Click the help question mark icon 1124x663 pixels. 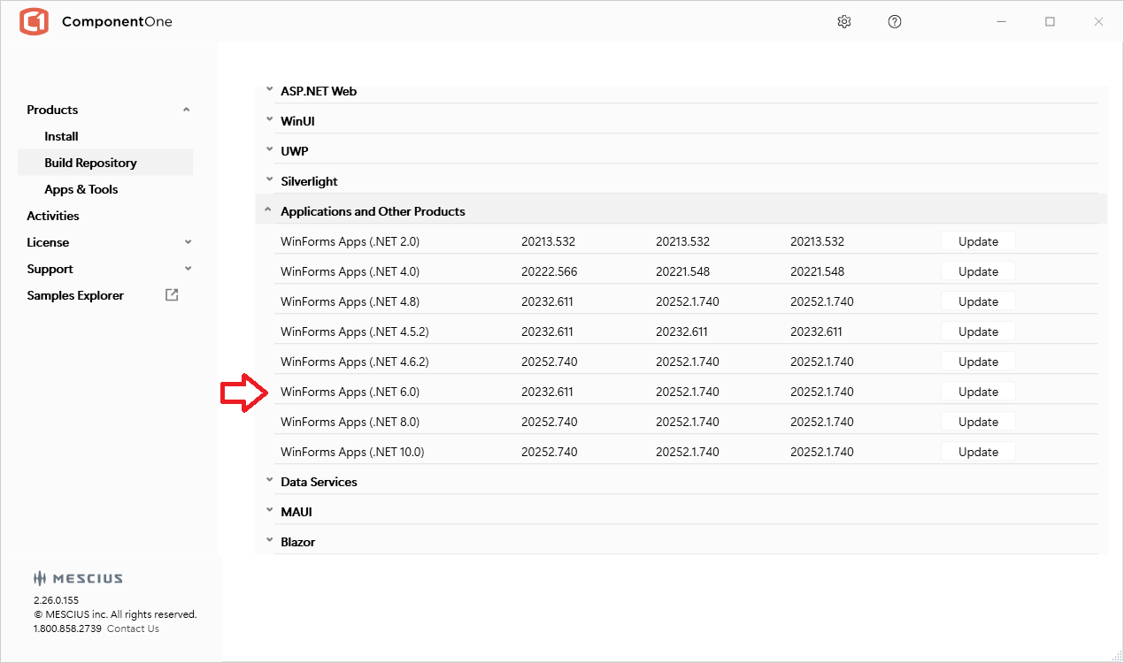coord(895,22)
